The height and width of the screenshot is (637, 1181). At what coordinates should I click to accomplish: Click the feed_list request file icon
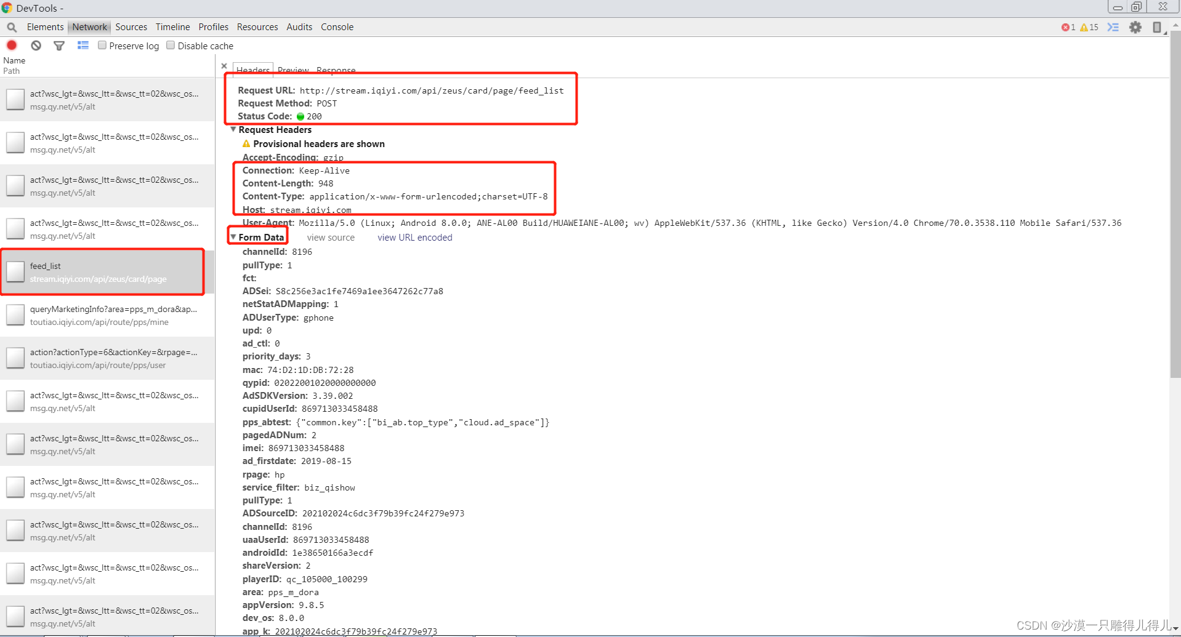(15, 271)
